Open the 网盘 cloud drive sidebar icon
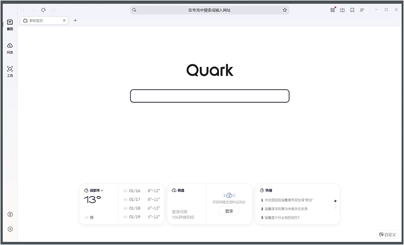404x245 pixels. tap(10, 46)
